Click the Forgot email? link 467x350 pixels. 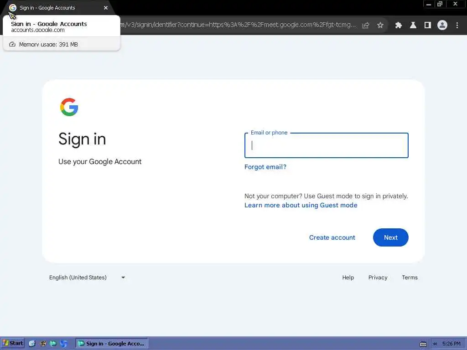265,167
